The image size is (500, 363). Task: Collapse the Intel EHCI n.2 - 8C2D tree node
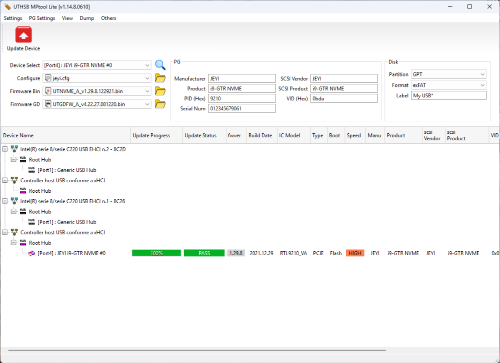click(5, 149)
